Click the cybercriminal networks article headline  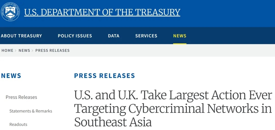[173, 108]
